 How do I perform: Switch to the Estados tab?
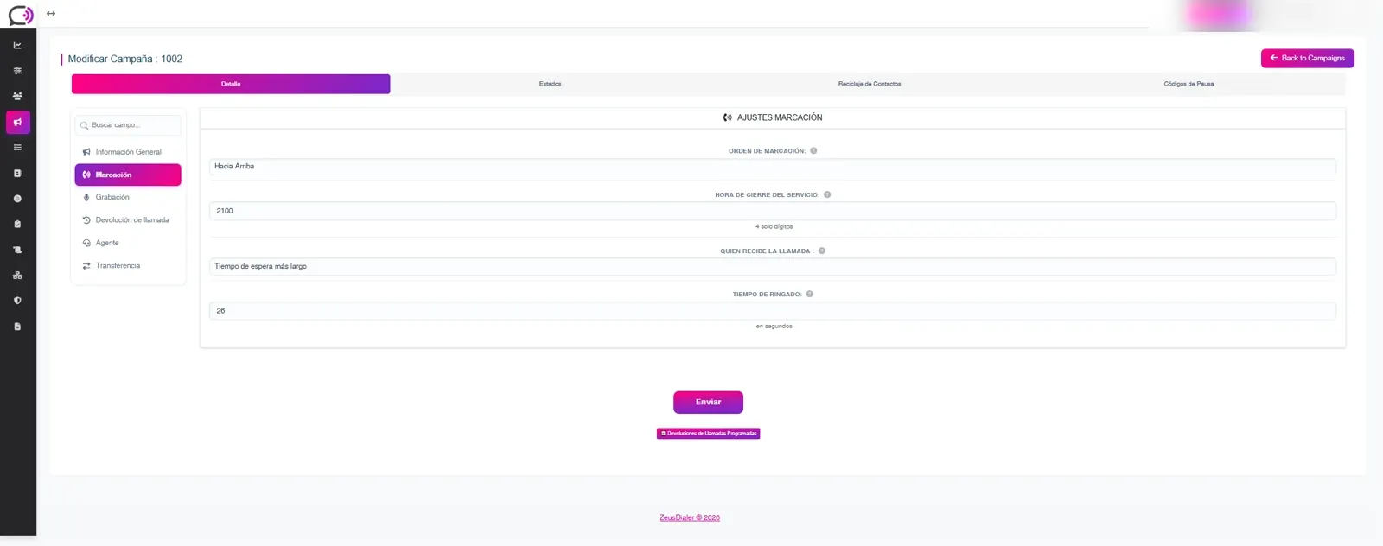[550, 84]
